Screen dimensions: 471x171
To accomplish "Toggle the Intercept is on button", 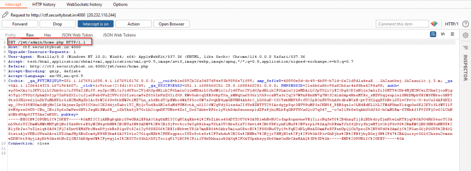I will [95, 24].
